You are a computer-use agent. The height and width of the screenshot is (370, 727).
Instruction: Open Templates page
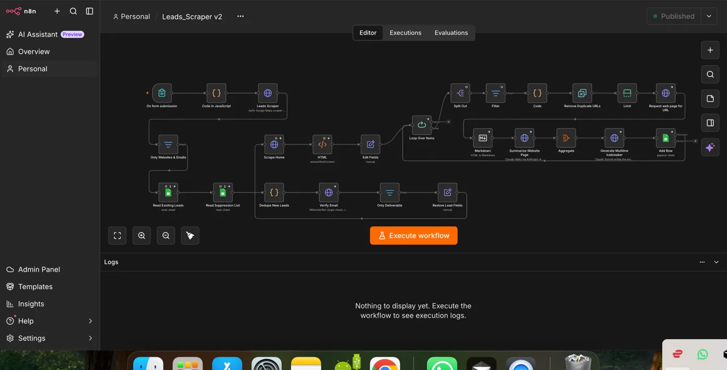[50, 287]
